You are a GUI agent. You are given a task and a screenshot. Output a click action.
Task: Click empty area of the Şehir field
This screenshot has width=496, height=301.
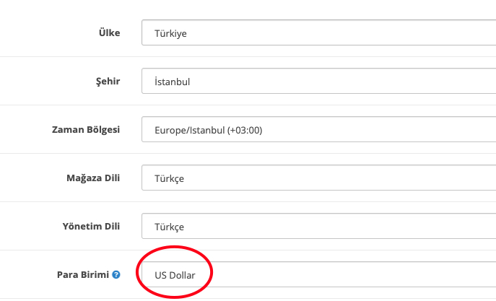click(x=343, y=81)
